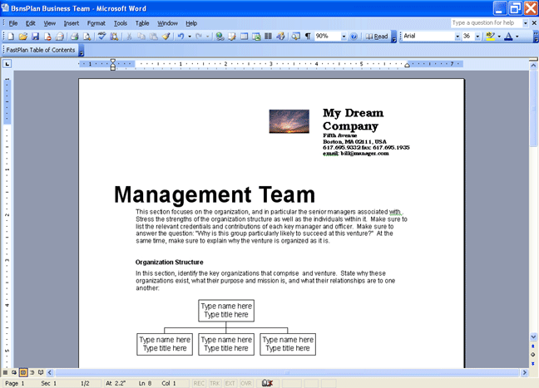Image resolution: width=539 pixels, height=388 pixels.
Task: Click the Format Painter brush icon
Action: pos(166,37)
